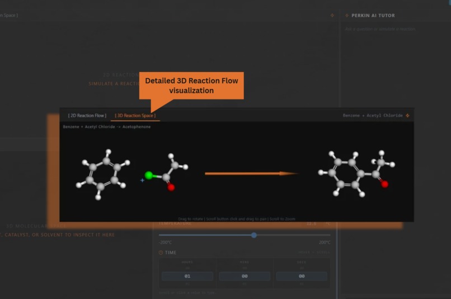Image resolution: width=451 pixels, height=299 pixels.
Task: Click the 'PERKIN AI TUTOR' heading
Action: (x=373, y=16)
